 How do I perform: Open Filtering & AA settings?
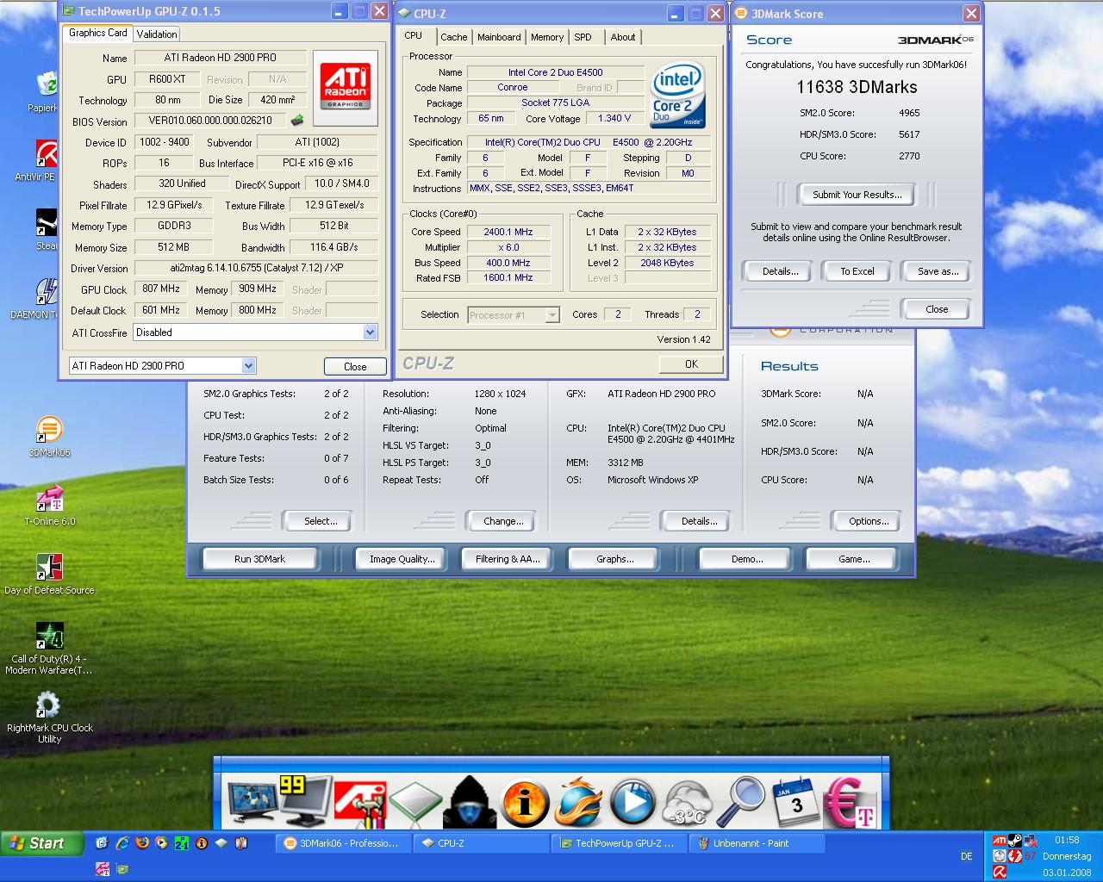click(508, 559)
